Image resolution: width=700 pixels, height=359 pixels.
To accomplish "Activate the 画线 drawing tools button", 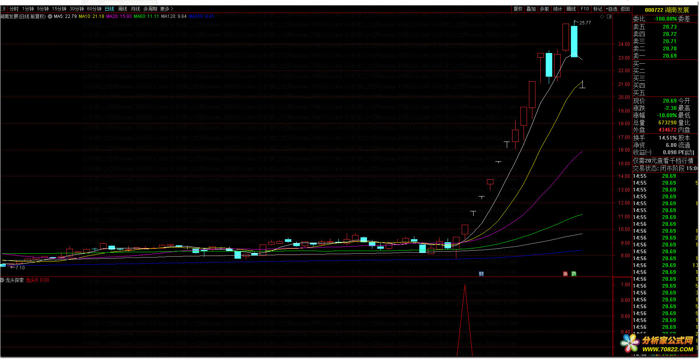I will pos(571,9).
